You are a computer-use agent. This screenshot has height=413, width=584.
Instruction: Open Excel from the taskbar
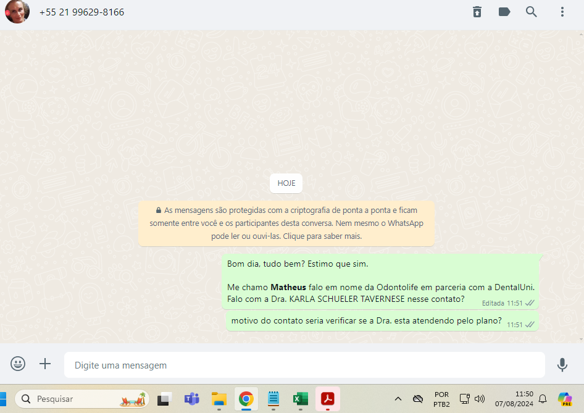(301, 399)
